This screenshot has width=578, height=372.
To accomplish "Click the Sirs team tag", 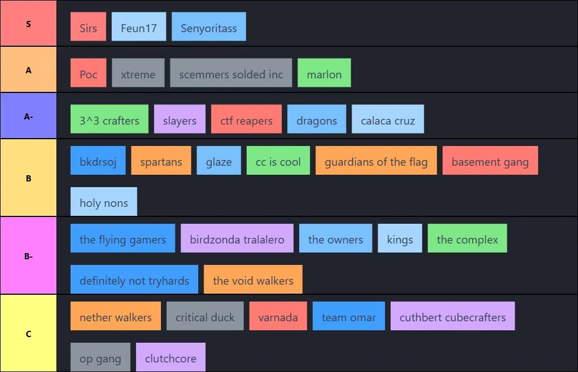I will click(x=88, y=27).
